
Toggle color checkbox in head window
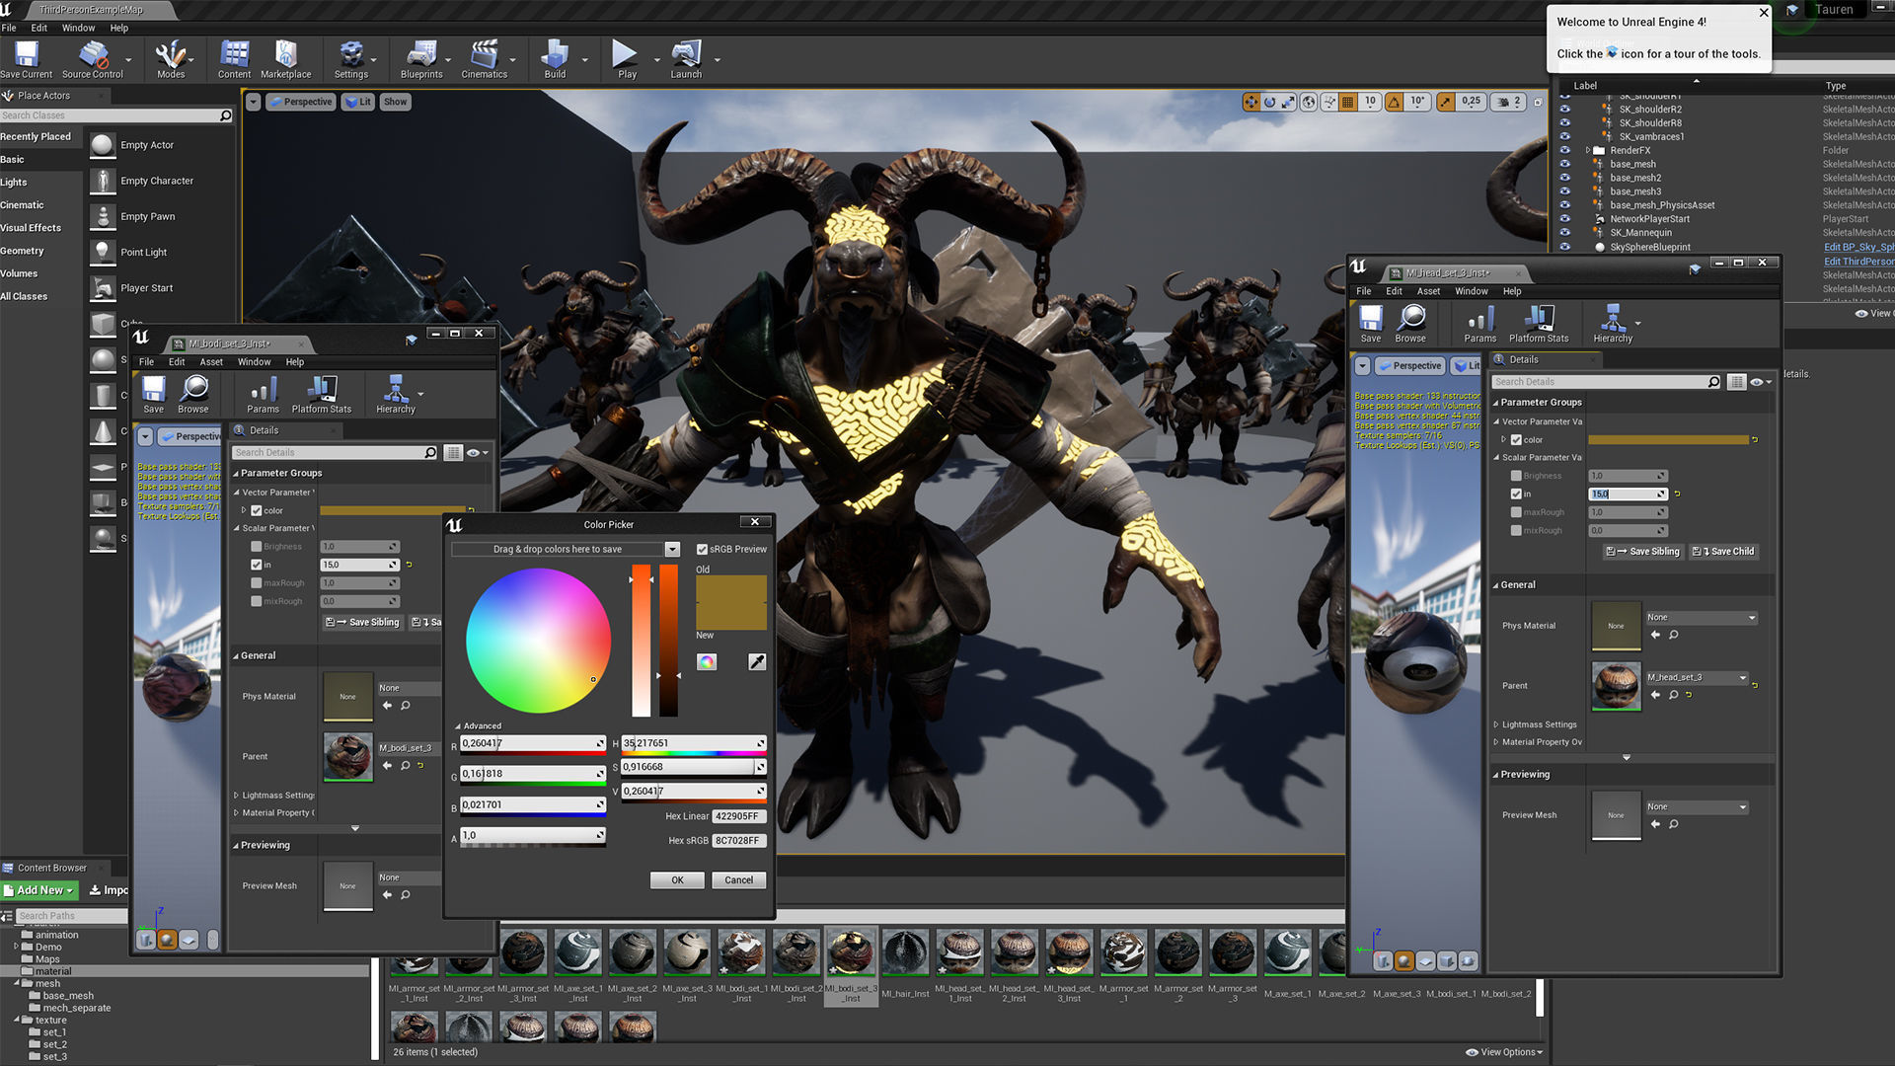click(x=1516, y=440)
